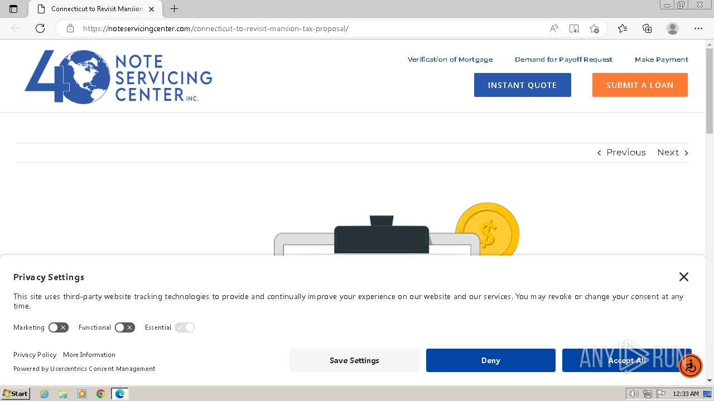The height and width of the screenshot is (401, 714).
Task: Open Favorites list icon
Action: (x=623, y=28)
